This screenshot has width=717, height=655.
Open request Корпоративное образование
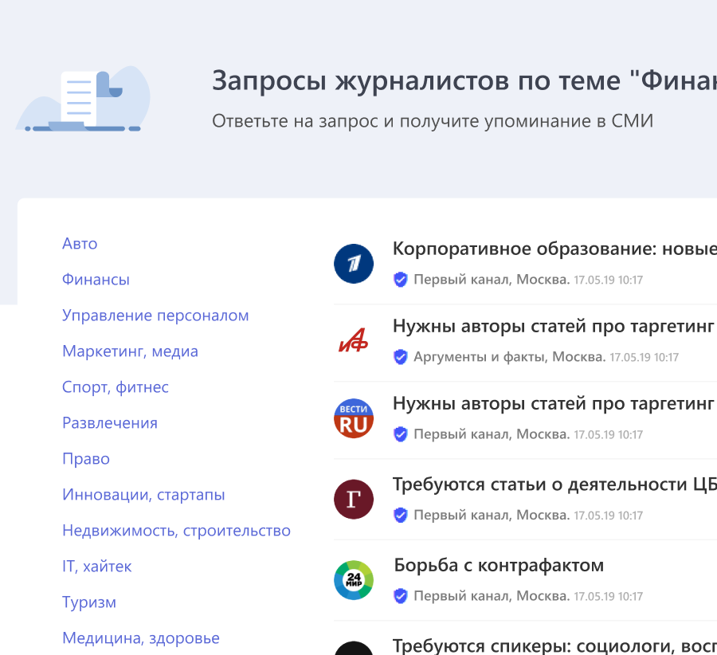pyautogui.click(x=554, y=249)
